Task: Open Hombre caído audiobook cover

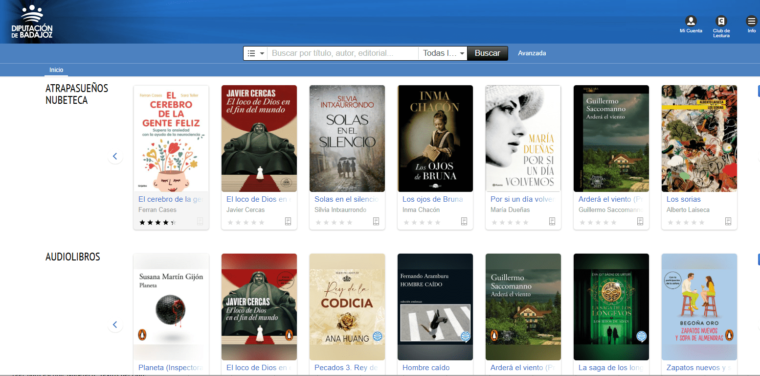Action: pos(435,307)
